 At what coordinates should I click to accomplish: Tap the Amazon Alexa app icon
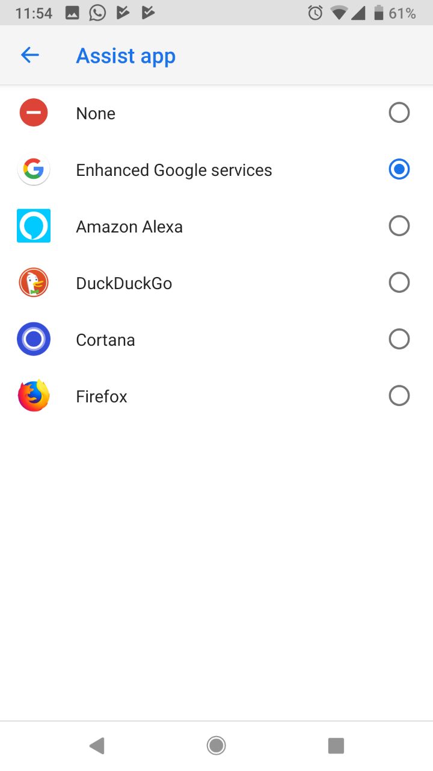(x=34, y=226)
